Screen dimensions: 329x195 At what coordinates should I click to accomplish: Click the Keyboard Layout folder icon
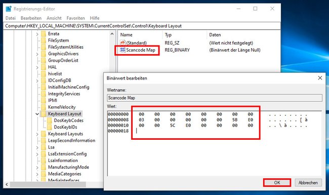[44, 114]
